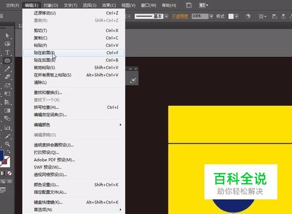Viewport: 292px width, 214px height.
Task: Collapse the small floating panel with double arrows
Action: tap(130, 69)
